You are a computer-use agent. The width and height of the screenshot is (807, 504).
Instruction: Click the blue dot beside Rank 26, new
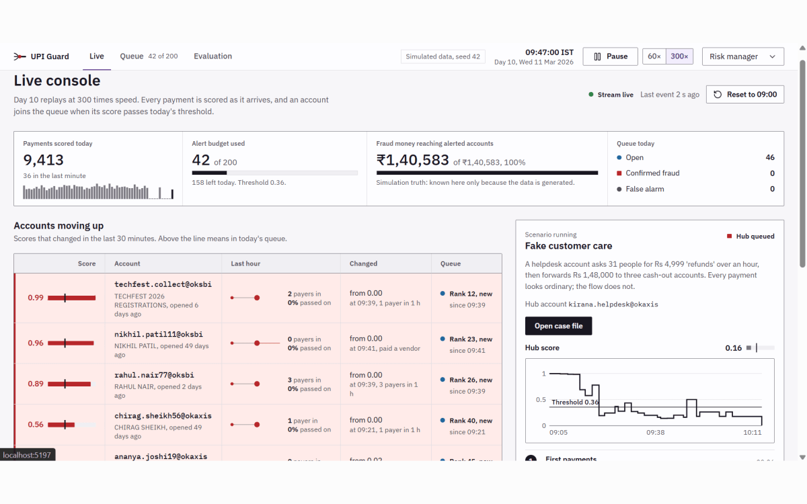tap(443, 380)
